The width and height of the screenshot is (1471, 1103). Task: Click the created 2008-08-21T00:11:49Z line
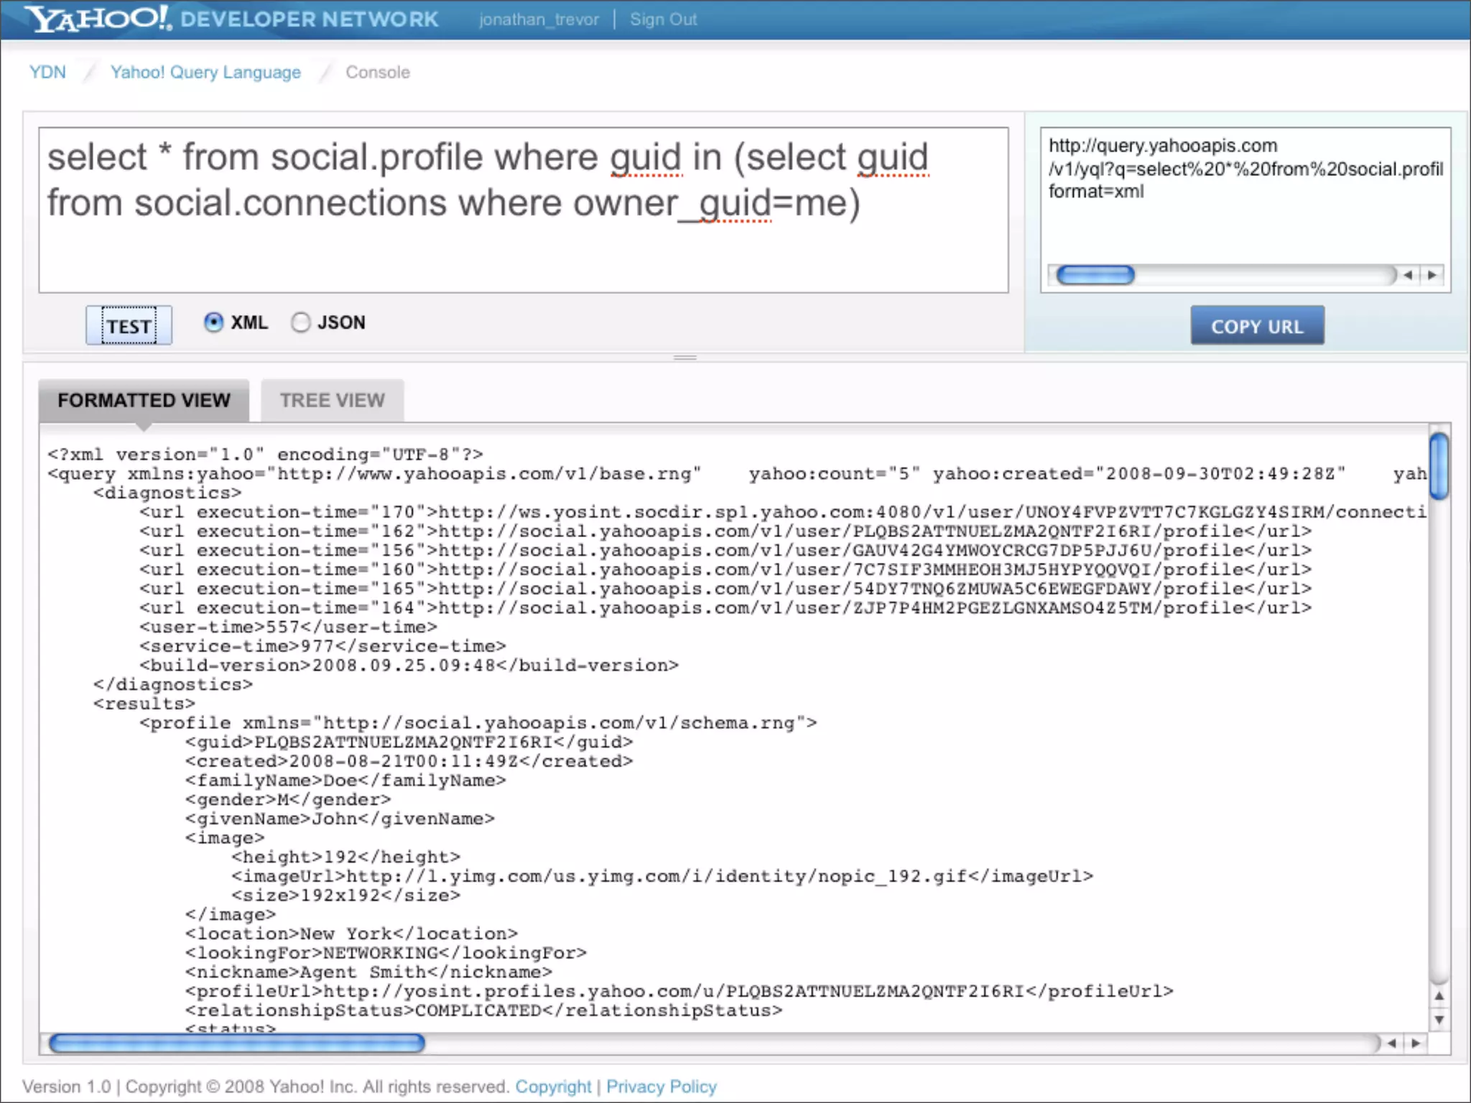click(409, 761)
